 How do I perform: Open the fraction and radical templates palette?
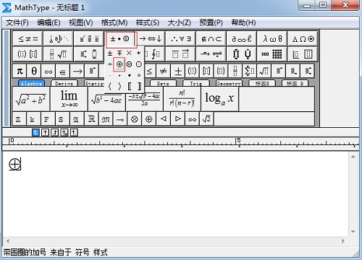pyautogui.click(x=59, y=54)
